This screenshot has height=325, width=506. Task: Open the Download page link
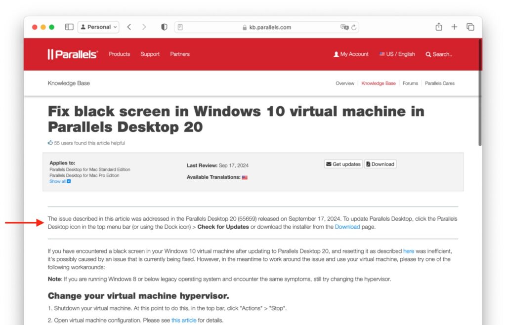[x=347, y=226]
